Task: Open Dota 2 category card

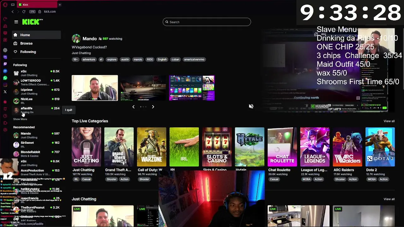Action: [x=380, y=147]
